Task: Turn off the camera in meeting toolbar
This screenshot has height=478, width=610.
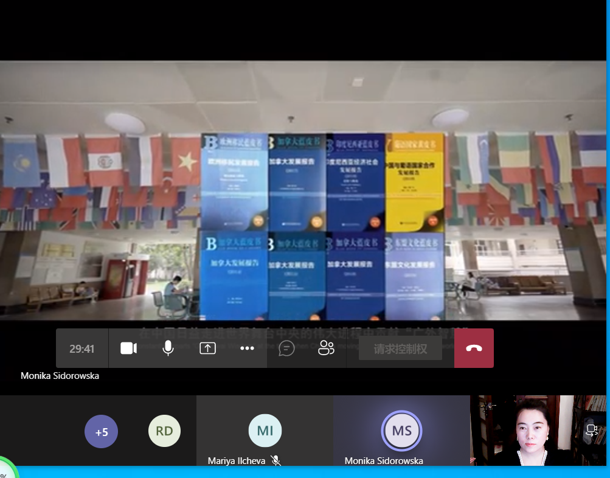Action: pos(128,348)
